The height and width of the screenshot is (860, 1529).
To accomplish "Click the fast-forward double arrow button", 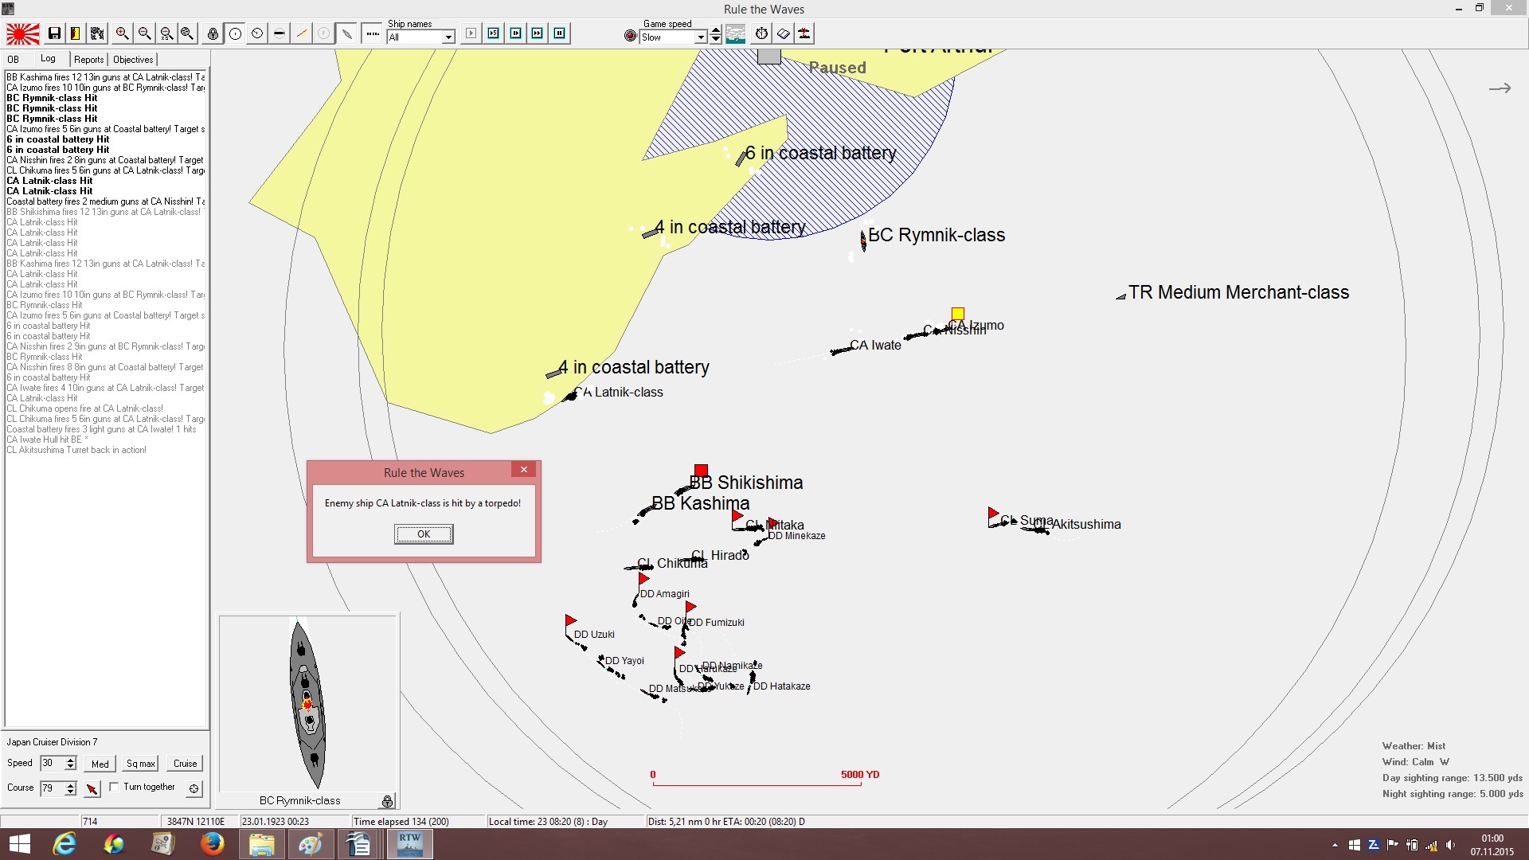I will pyautogui.click(x=538, y=33).
